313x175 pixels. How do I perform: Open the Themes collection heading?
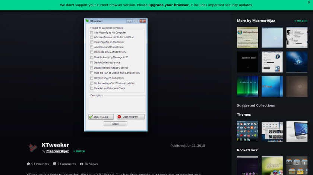[x=244, y=115]
